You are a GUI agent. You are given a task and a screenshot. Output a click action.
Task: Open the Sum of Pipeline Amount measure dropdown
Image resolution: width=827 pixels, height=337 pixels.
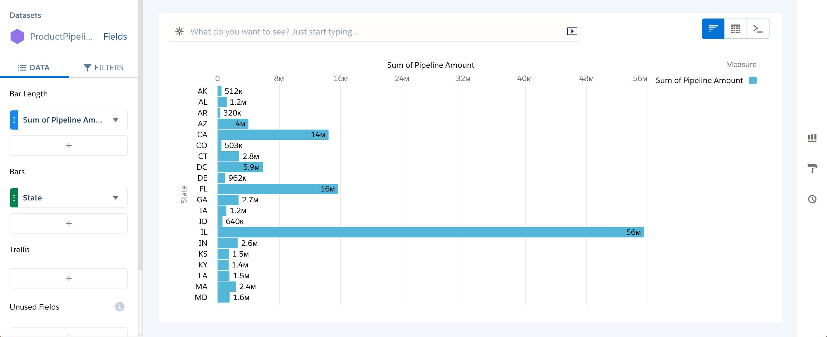(x=116, y=120)
